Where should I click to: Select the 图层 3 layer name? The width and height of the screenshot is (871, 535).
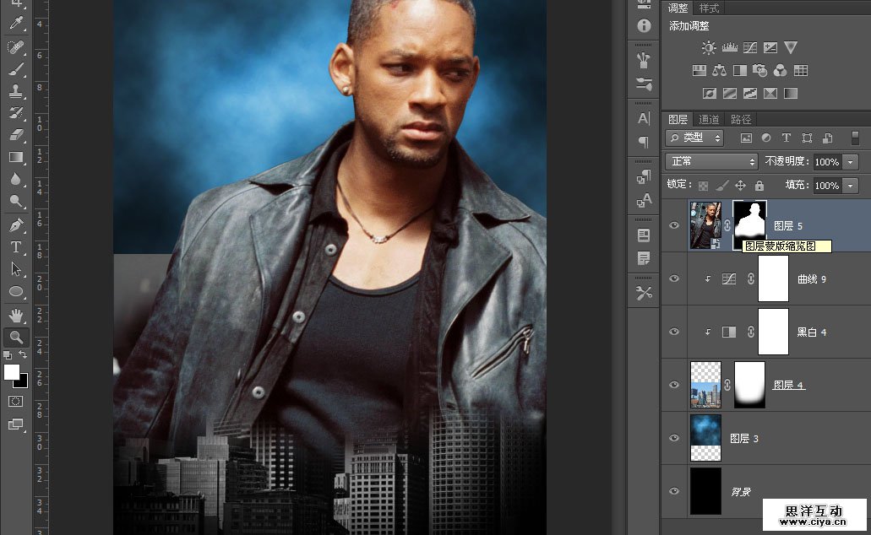(x=744, y=439)
